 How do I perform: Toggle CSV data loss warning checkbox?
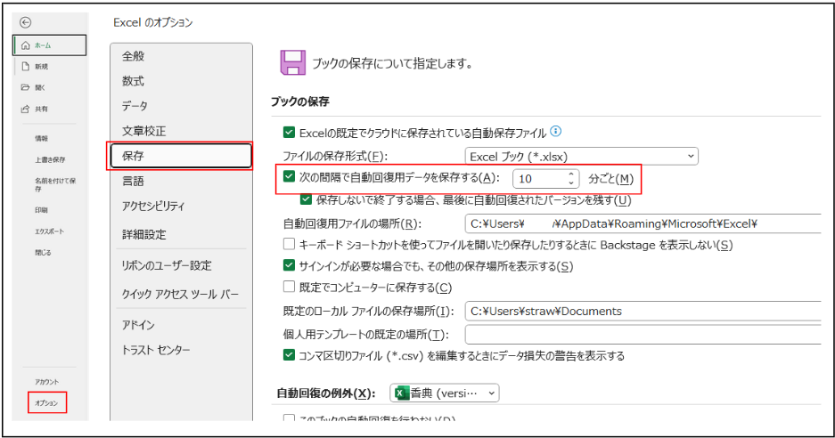[x=289, y=354]
